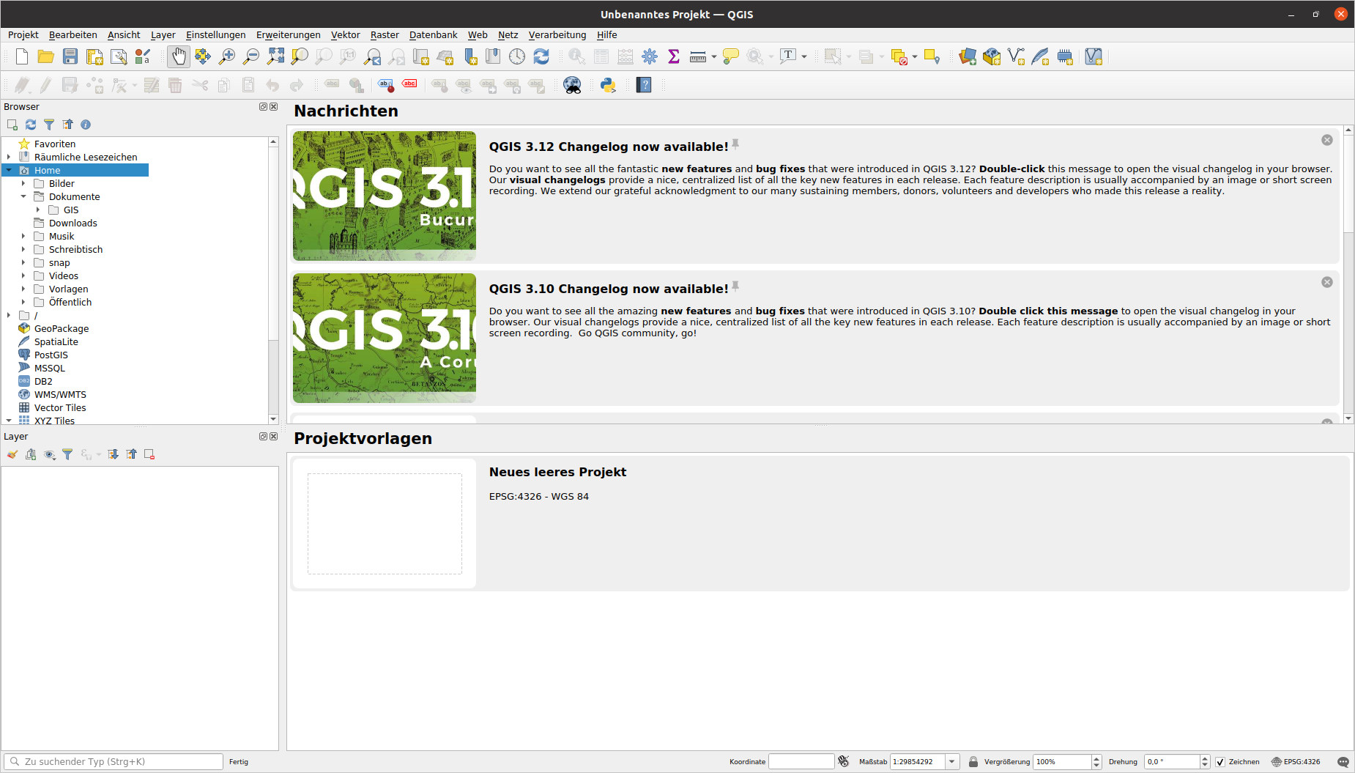The height and width of the screenshot is (773, 1355).
Task: Focus the Zu suchender Typ locator bar
Action: point(114,762)
